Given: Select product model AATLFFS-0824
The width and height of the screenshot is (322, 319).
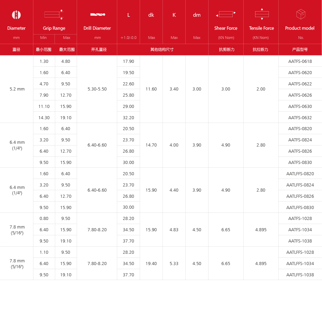Looking at the screenshot, I should (x=300, y=185).
